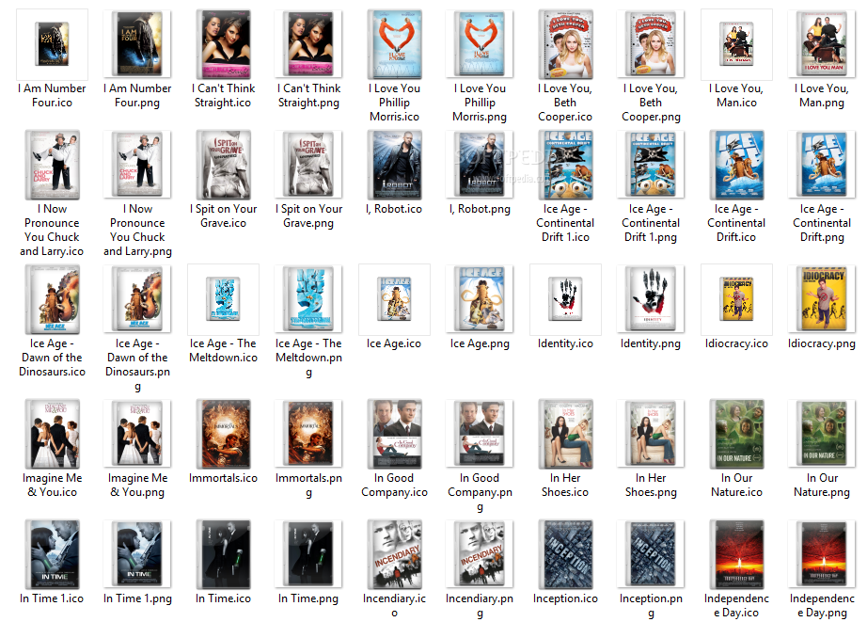Pick I Now Pronounce You Chuck and Larry.ico icon

click(x=53, y=165)
